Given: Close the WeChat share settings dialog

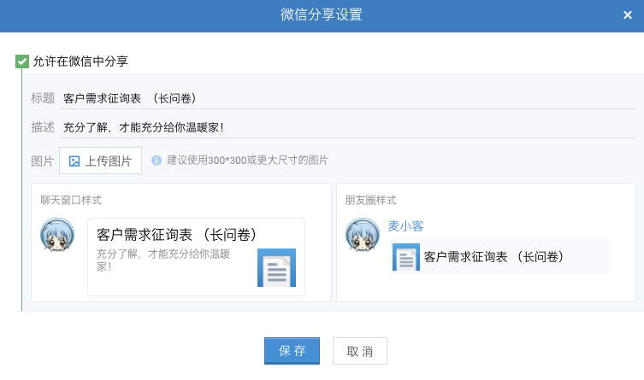Looking at the screenshot, I should tap(627, 15).
